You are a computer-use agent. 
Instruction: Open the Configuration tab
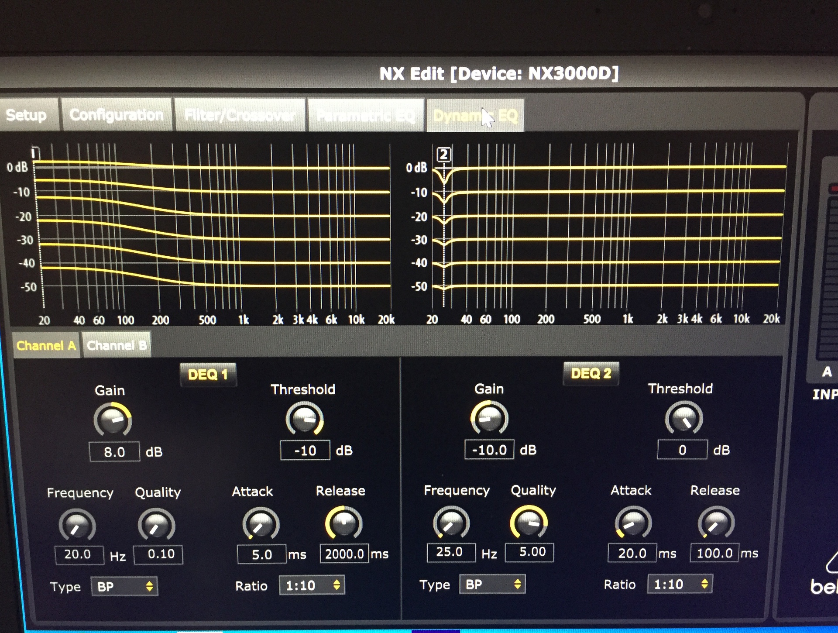point(117,115)
